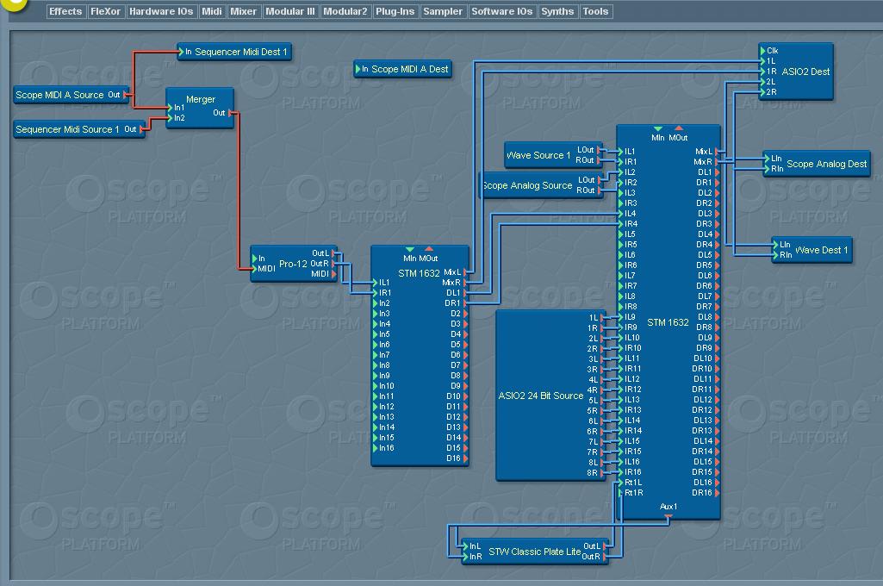Select the Rt1R return port on STM 1632
Screen dimensions: 883x586
click(x=620, y=492)
